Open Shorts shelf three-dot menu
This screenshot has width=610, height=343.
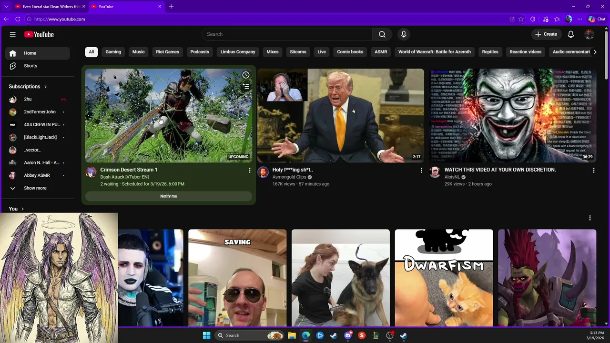pos(590,218)
